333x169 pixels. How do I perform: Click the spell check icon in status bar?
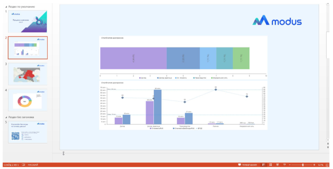coord(23,165)
